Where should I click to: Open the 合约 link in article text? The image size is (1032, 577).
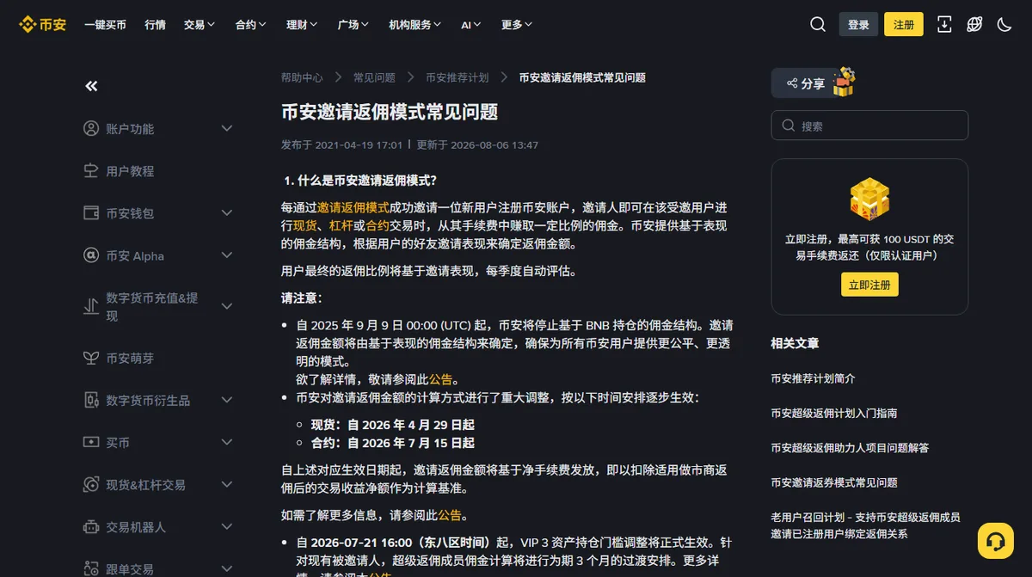coord(378,225)
